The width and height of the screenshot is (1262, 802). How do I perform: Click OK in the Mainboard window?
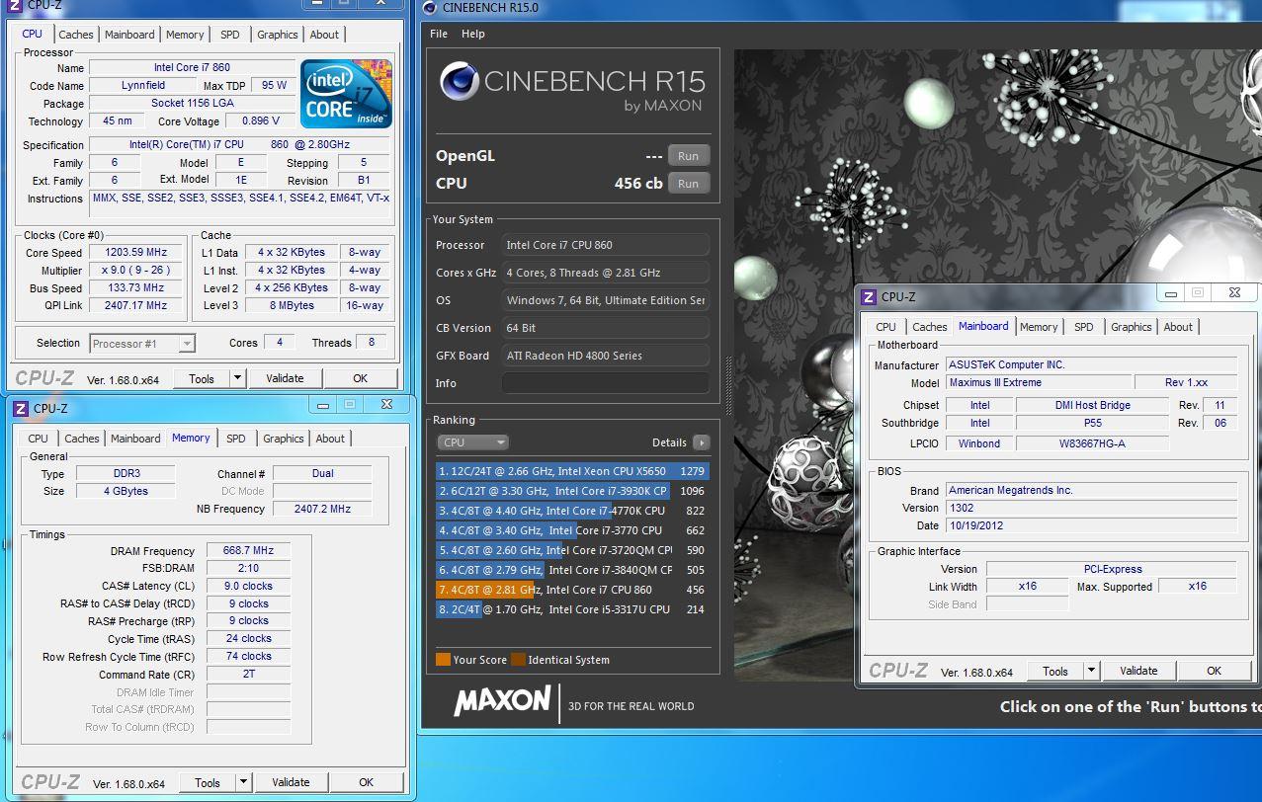pos(1215,671)
